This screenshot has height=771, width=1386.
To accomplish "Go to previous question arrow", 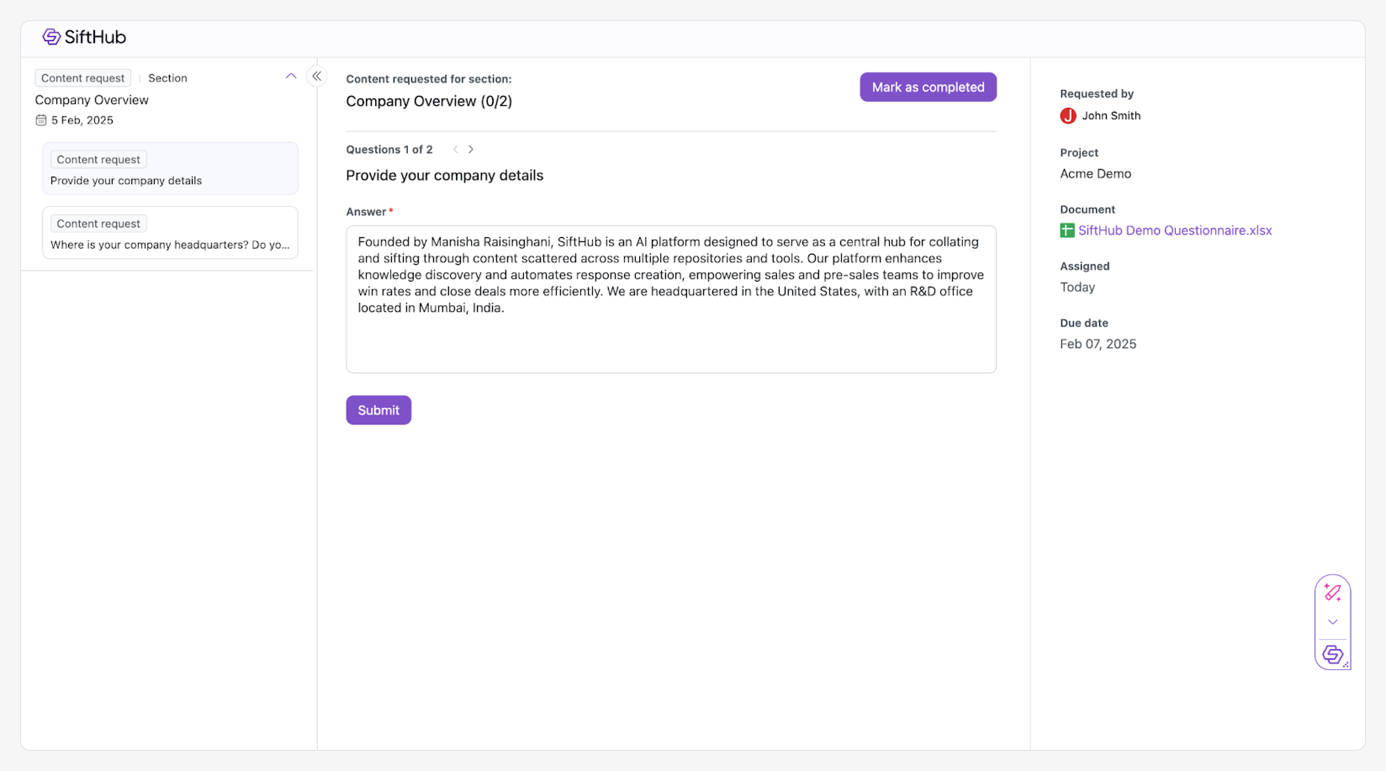I will 456,150.
